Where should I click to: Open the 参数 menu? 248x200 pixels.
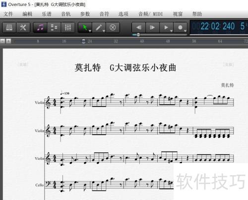click(x=85, y=14)
